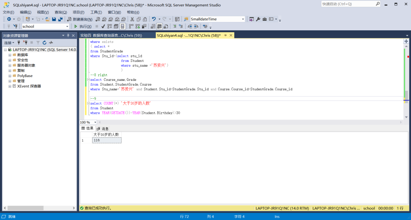Click the Execute (执行) query button
Screen dimensions: 411x220
83,27
